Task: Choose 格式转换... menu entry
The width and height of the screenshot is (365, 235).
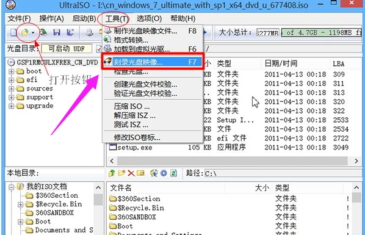Action: coord(153,40)
